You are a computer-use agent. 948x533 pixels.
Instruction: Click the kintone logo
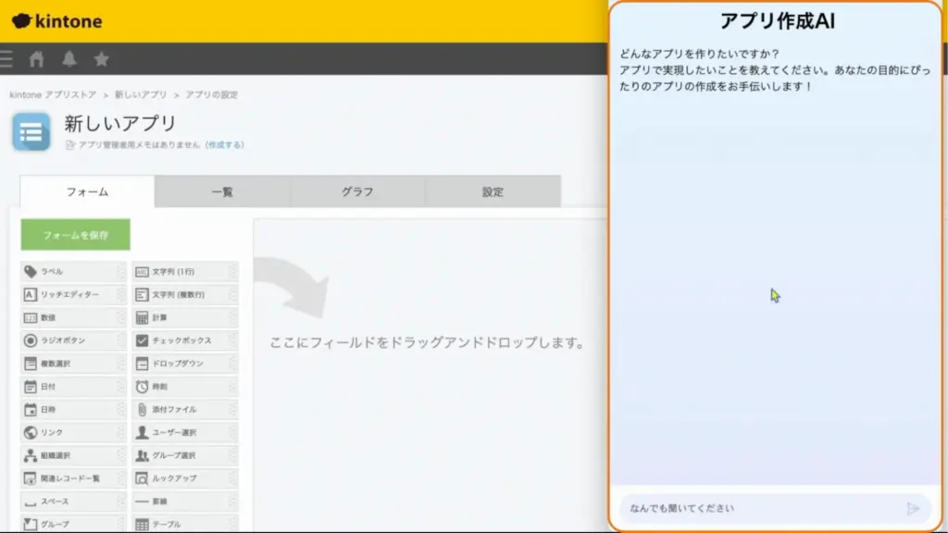coord(56,20)
